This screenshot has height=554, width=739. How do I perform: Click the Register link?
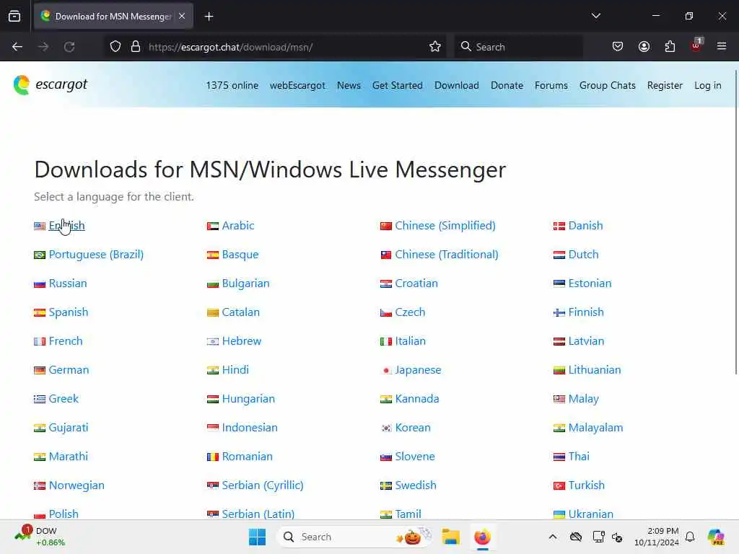coord(665,85)
